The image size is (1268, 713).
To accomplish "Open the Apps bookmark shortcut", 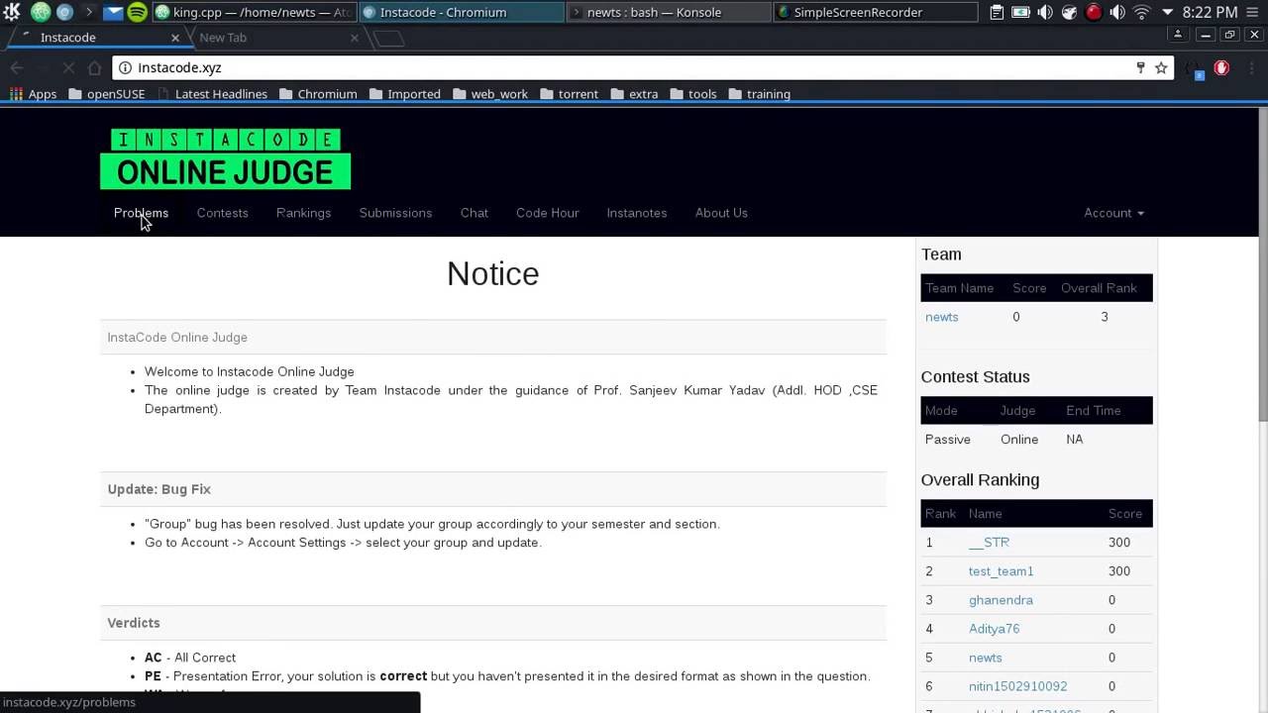I will (x=33, y=94).
